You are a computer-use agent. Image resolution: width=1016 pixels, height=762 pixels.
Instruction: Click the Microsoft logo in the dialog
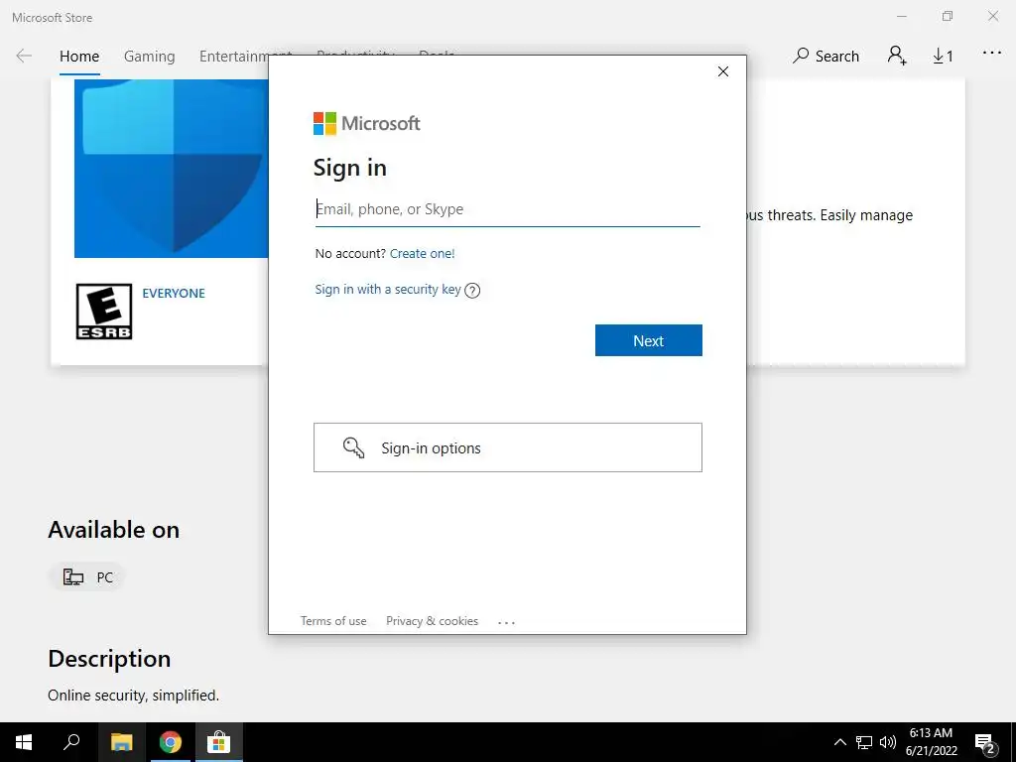pos(367,123)
